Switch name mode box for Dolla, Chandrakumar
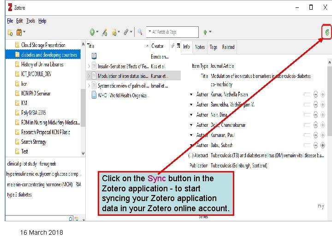332x249 pixels. point(307,125)
